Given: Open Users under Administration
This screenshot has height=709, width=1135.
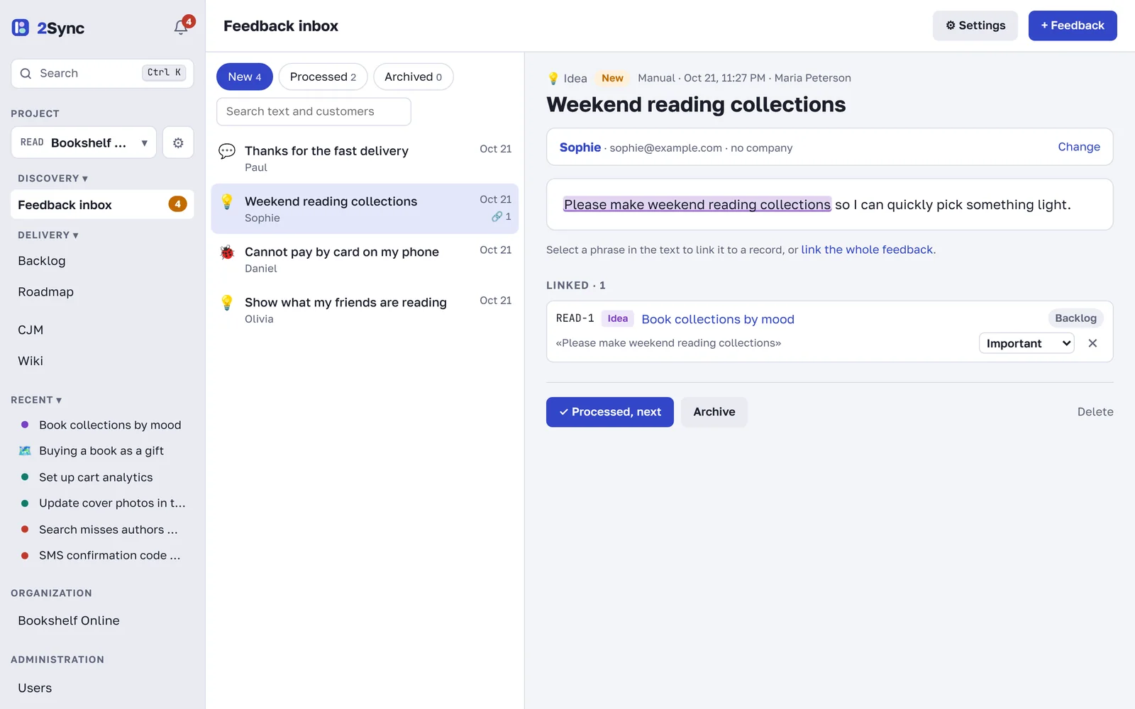Looking at the screenshot, I should point(35,688).
